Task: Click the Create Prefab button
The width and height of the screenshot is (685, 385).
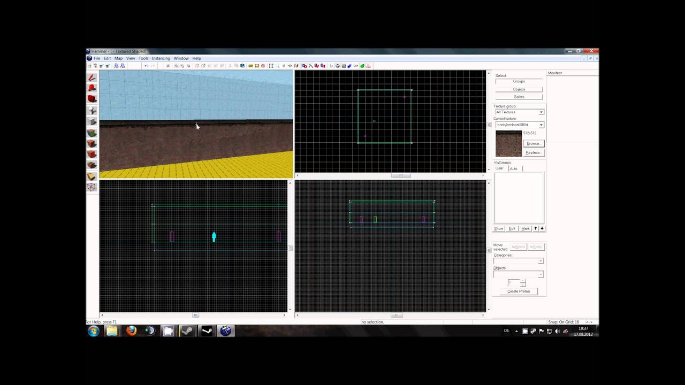Action: pos(519,291)
